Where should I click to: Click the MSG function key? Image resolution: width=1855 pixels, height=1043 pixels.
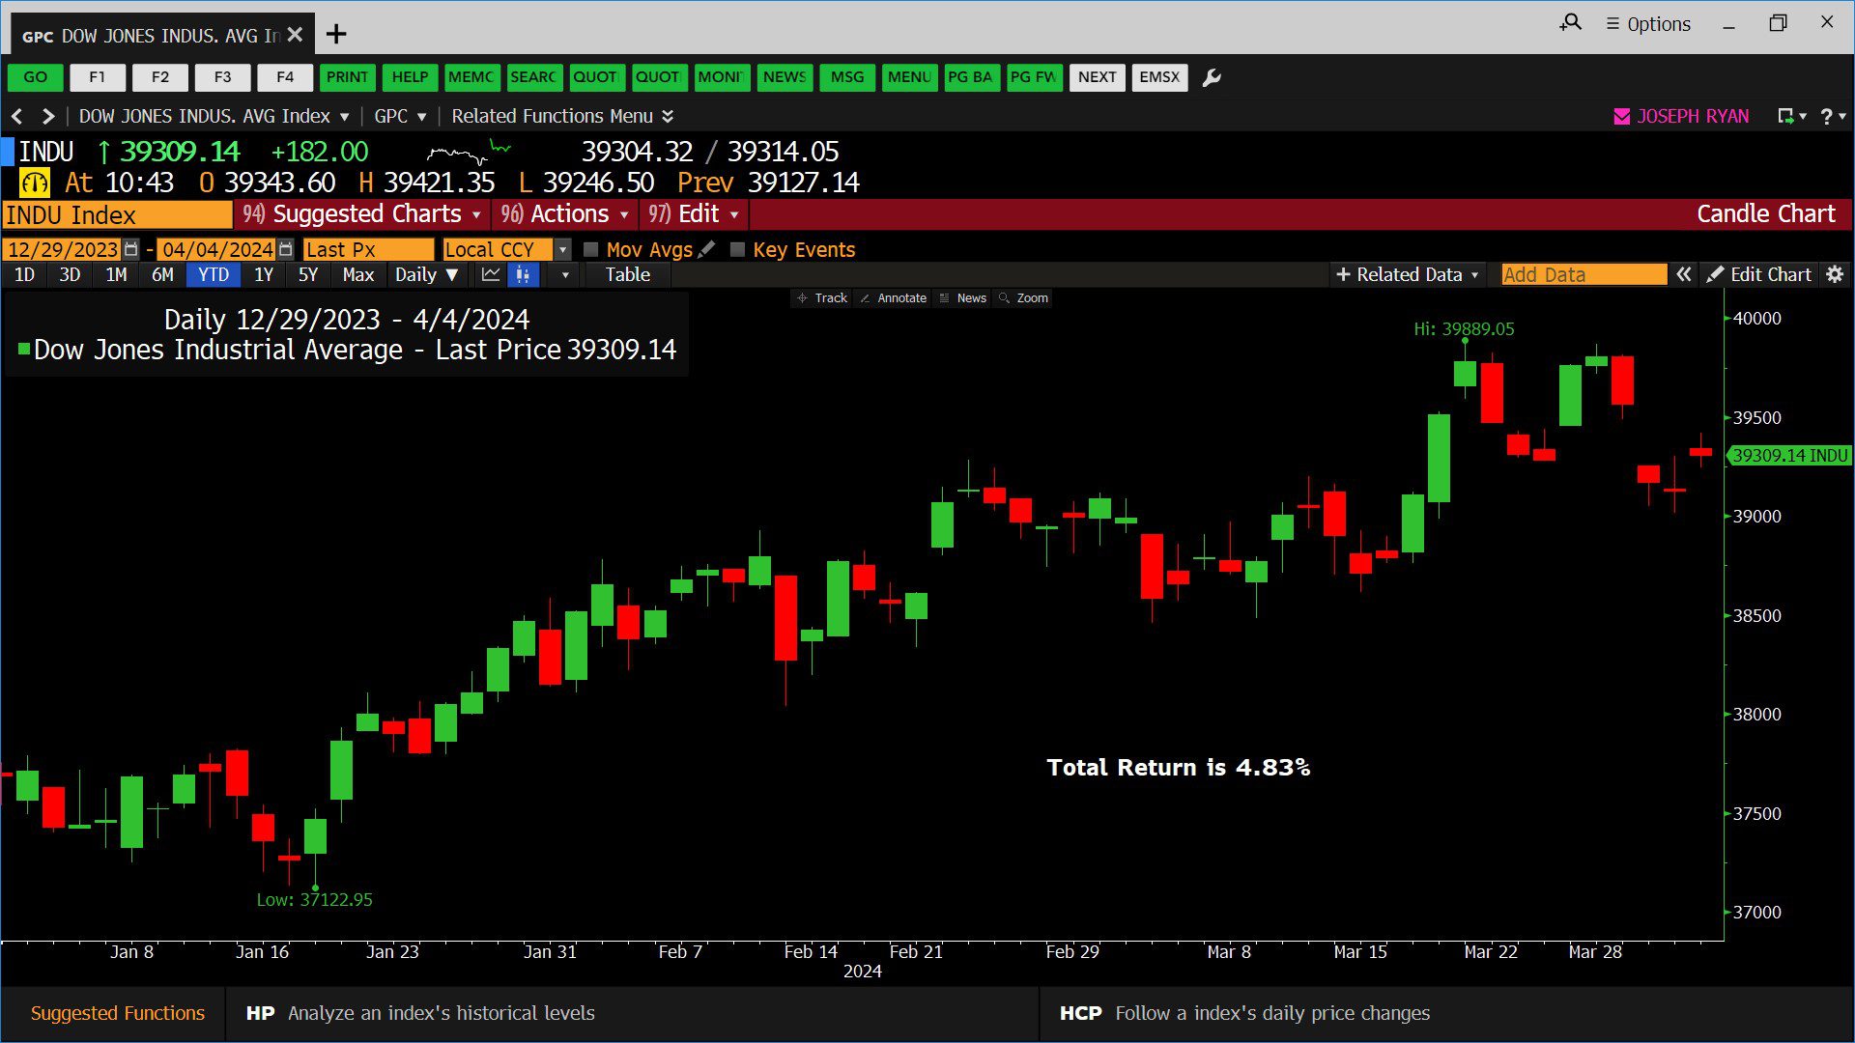(847, 77)
